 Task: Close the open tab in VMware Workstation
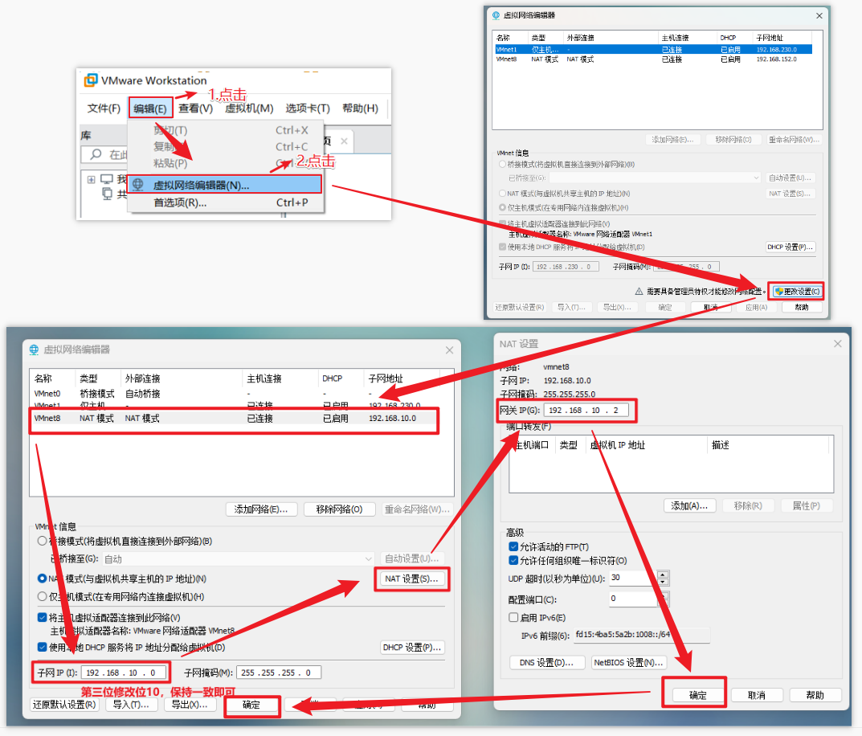(344, 141)
